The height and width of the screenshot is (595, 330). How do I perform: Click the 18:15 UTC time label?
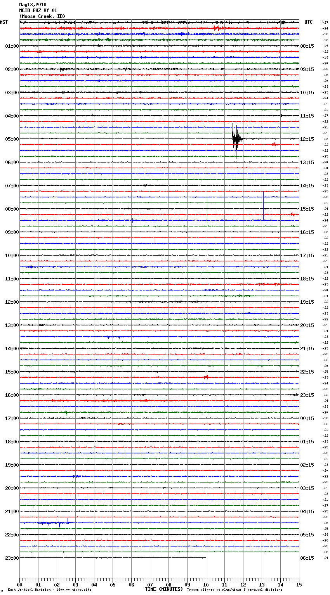tap(307, 279)
